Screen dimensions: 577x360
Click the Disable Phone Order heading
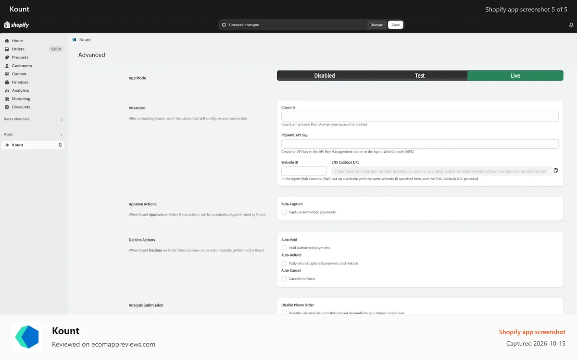click(298, 305)
